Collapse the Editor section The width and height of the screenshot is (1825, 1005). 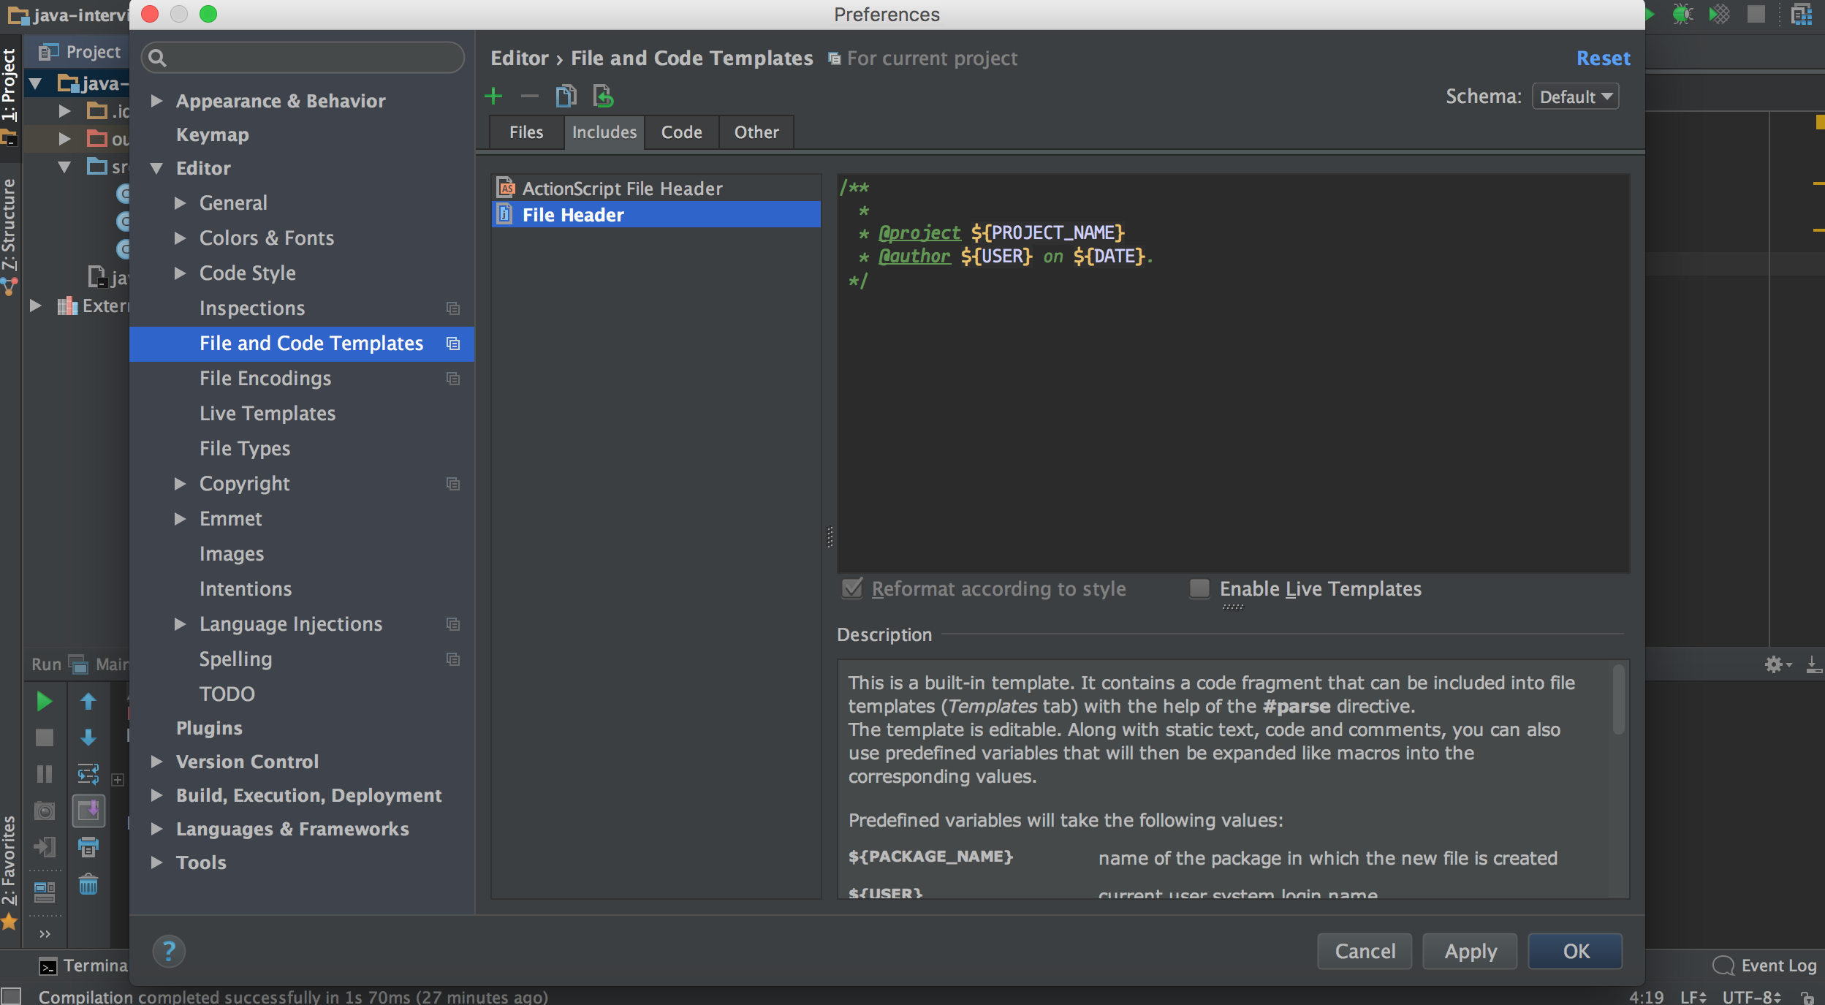tap(156, 168)
